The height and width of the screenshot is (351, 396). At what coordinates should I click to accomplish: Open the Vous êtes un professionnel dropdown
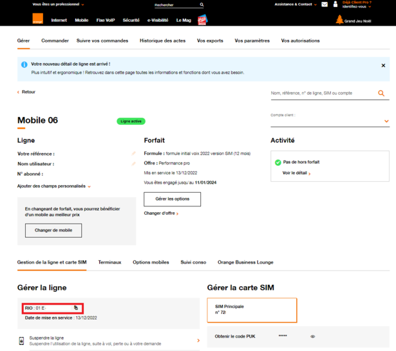click(x=58, y=4)
